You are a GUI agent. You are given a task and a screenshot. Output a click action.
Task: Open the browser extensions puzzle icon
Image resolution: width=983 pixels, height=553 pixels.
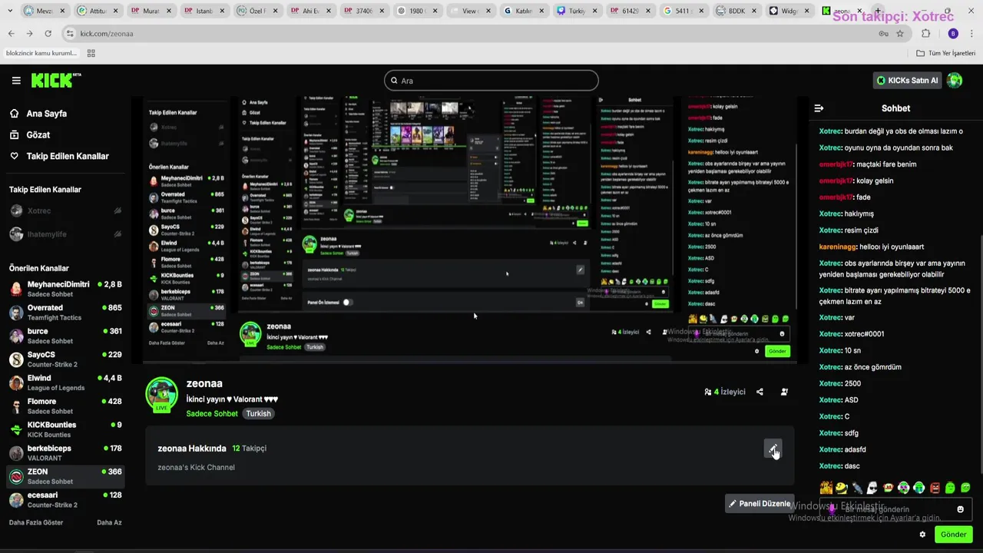coord(925,34)
